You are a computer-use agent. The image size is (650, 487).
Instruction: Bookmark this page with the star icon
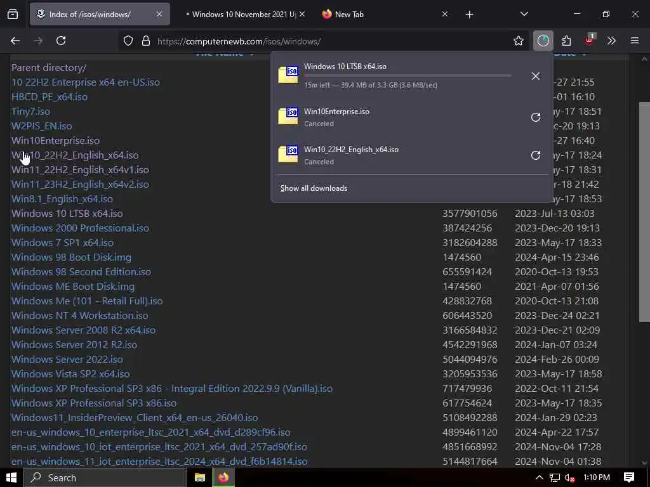coord(518,41)
